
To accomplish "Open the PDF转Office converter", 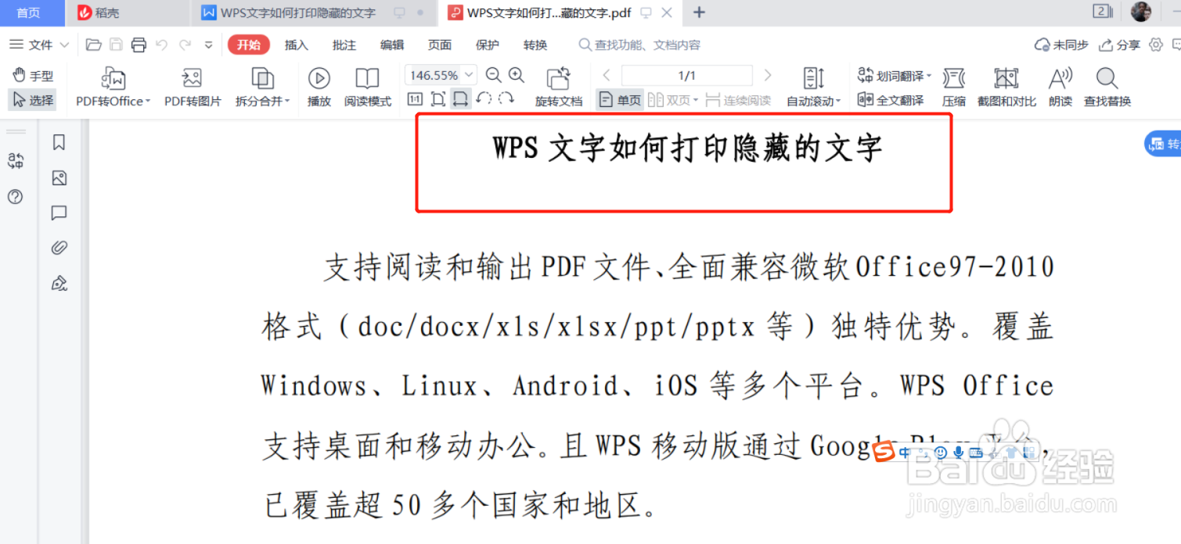I will click(x=113, y=87).
